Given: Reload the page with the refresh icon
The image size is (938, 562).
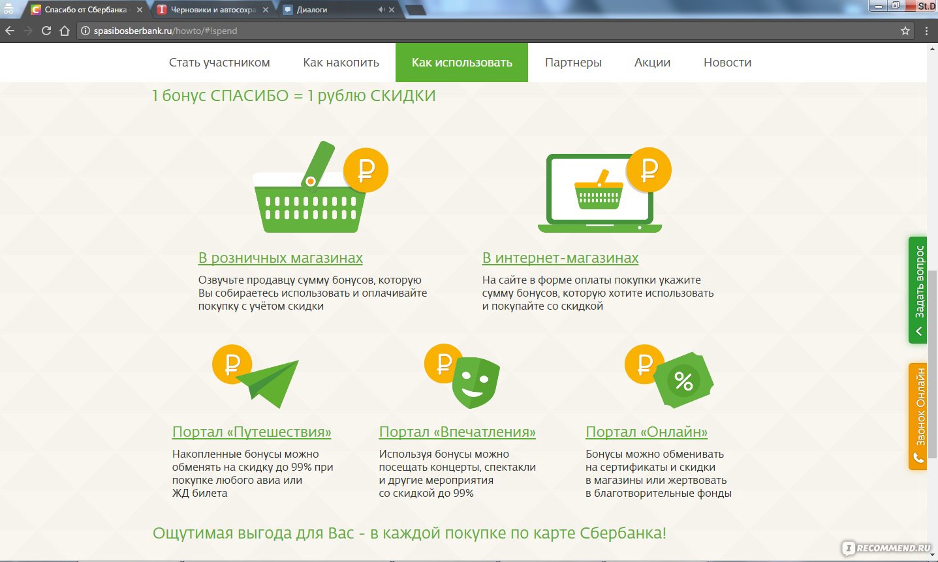Looking at the screenshot, I should tap(46, 31).
